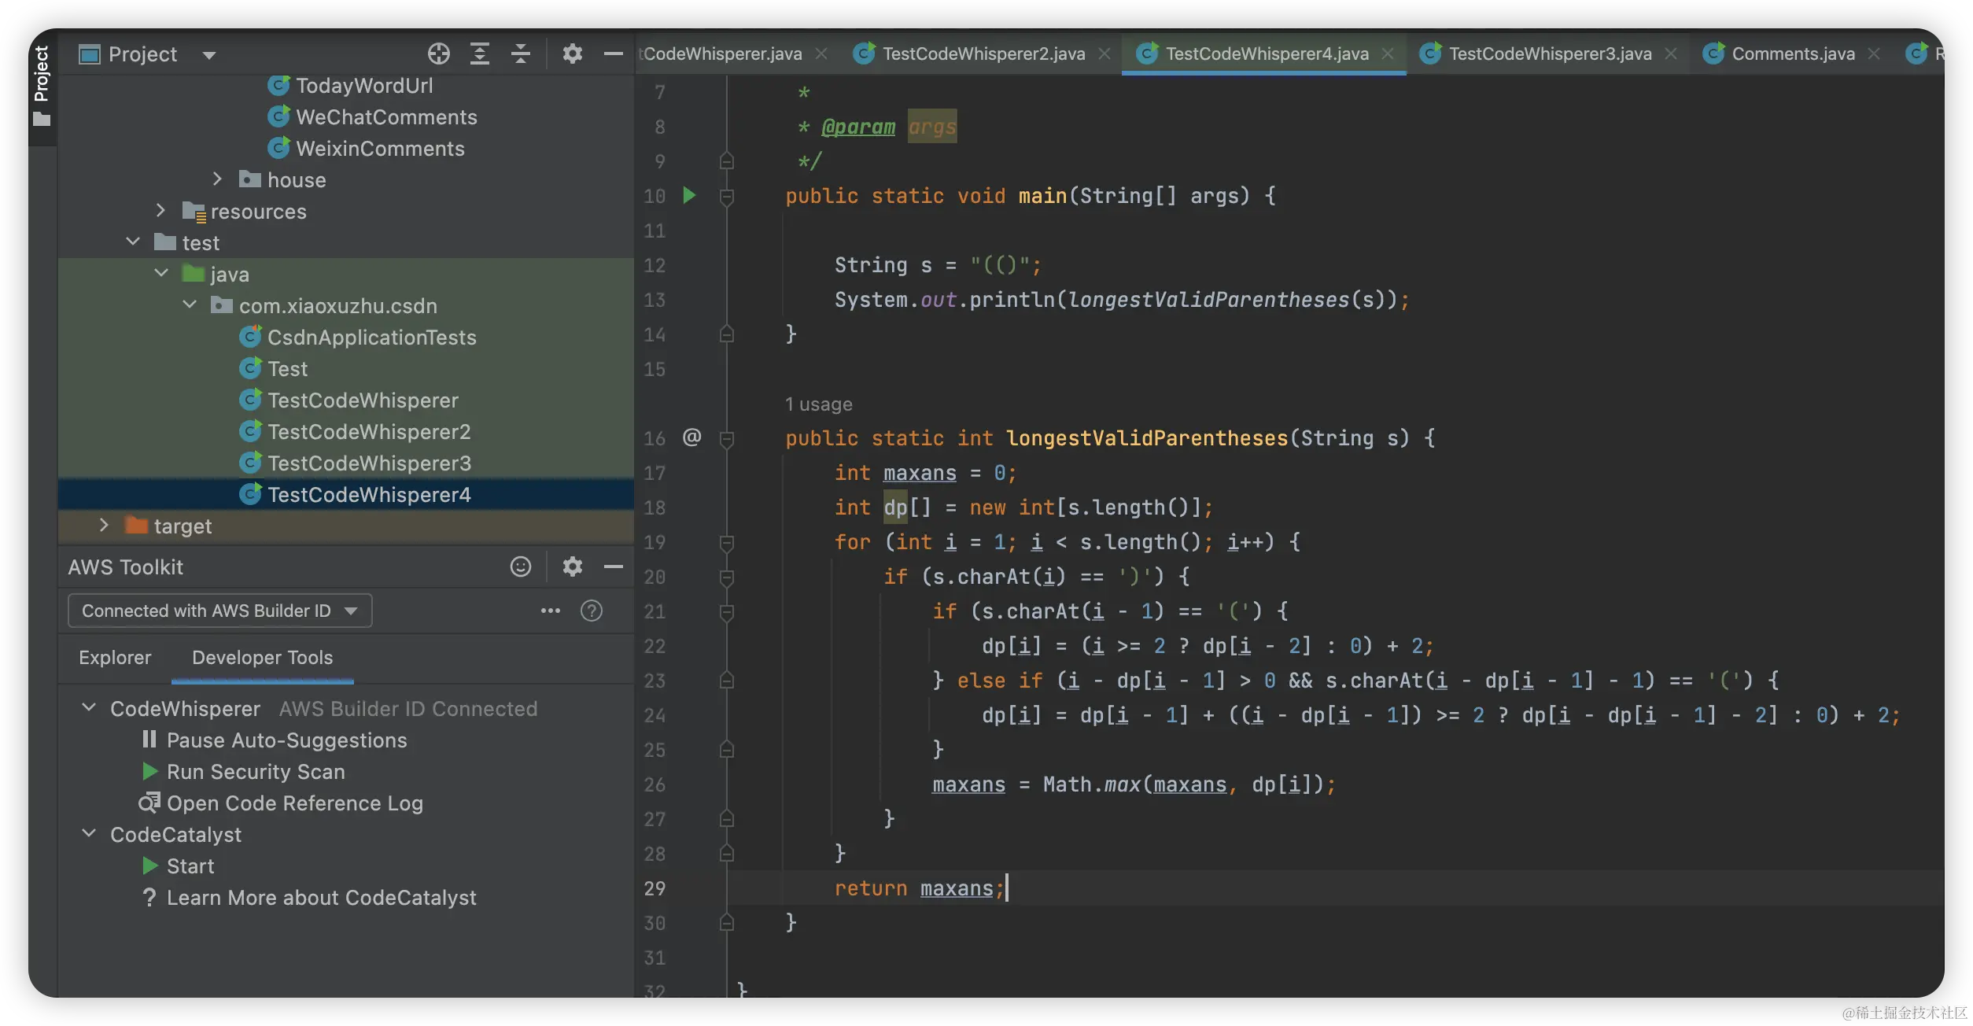Pause CodeWhisperer Auto-Suggestions
Screen dimensions: 1973x1026
pos(286,740)
